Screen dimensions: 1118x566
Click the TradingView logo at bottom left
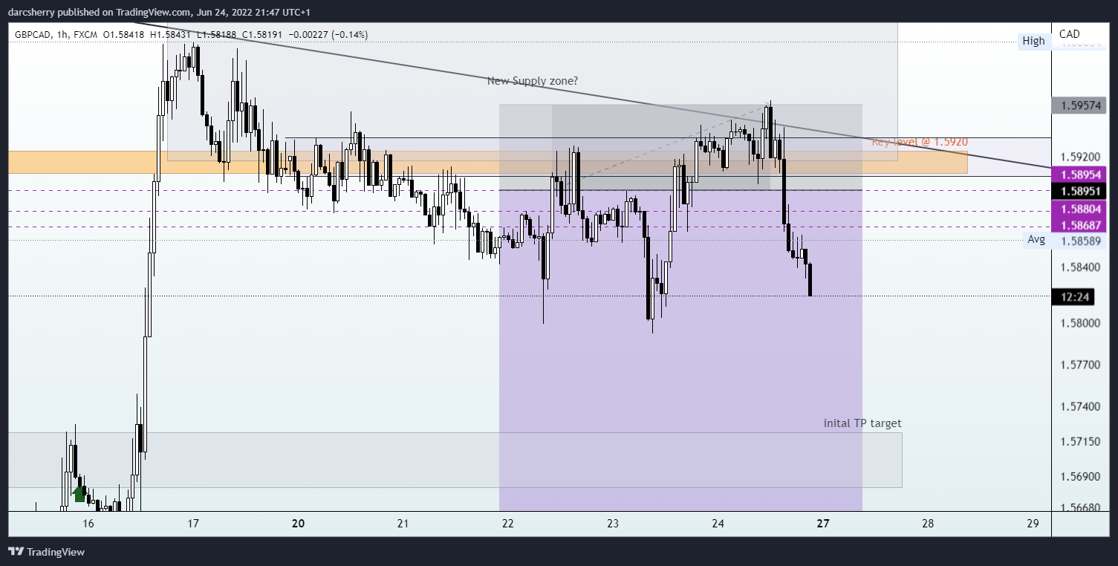pos(46,552)
